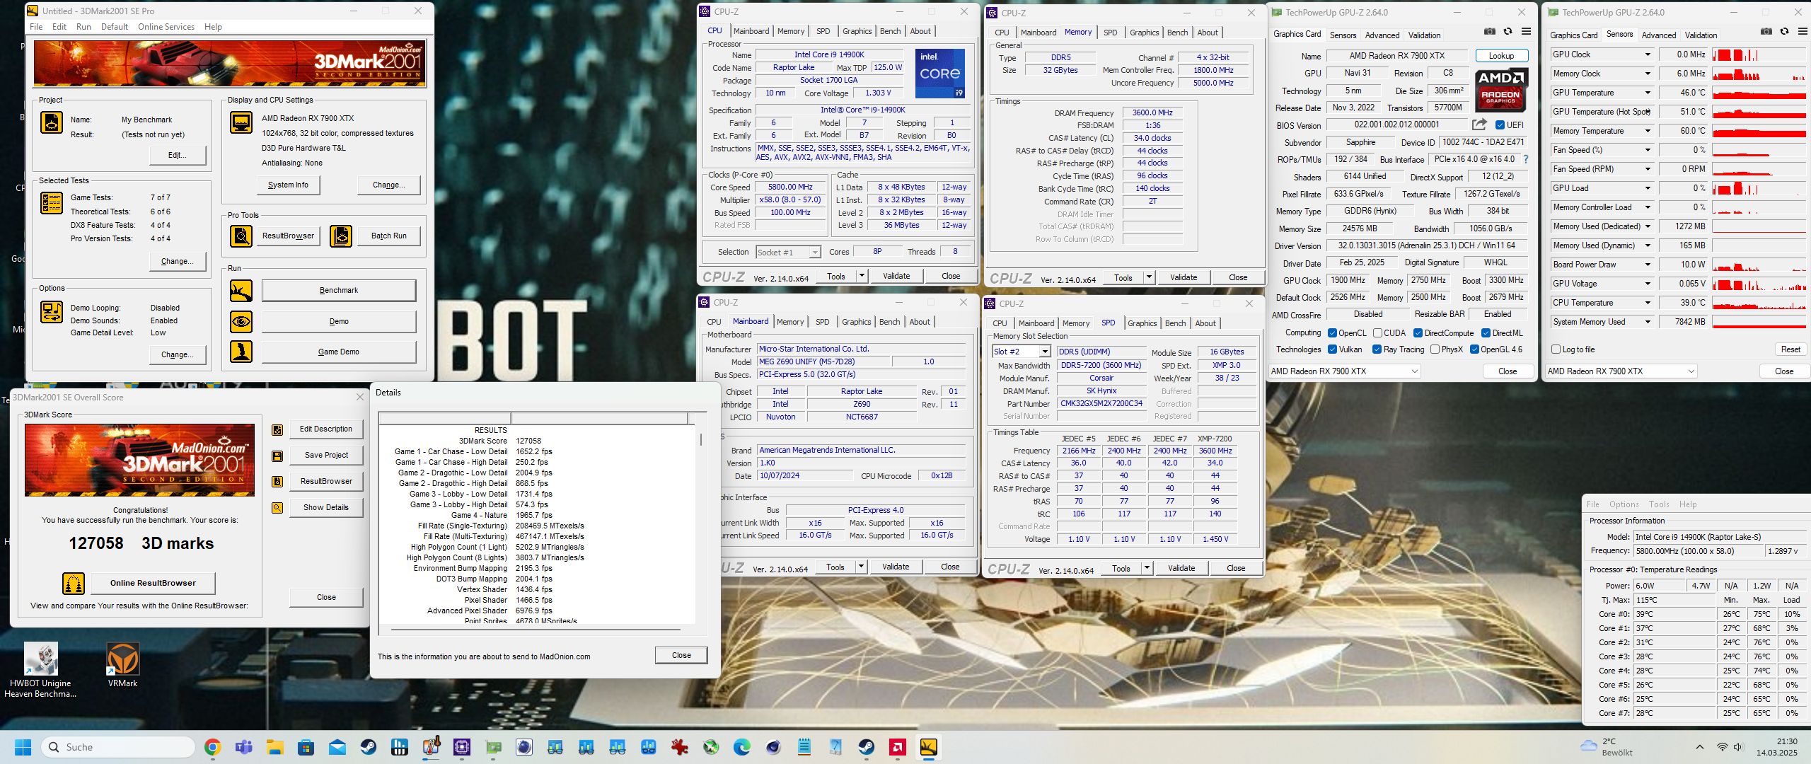The height and width of the screenshot is (764, 1811).
Task: Click the Project name icon in 3DMark2001
Action: tap(52, 122)
